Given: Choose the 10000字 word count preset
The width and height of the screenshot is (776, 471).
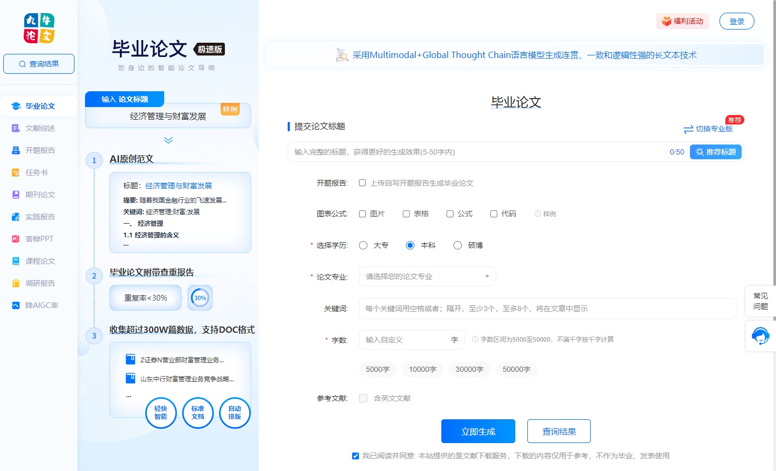Looking at the screenshot, I should [x=423, y=369].
